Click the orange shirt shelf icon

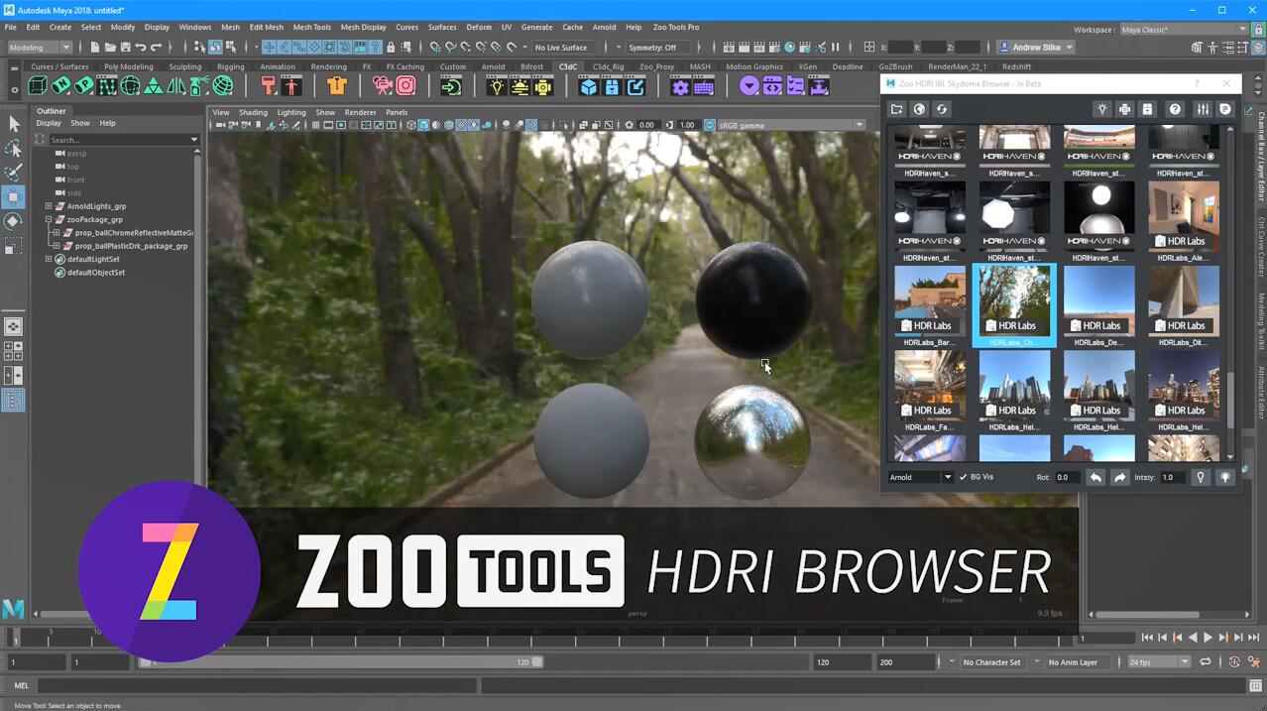coord(336,86)
